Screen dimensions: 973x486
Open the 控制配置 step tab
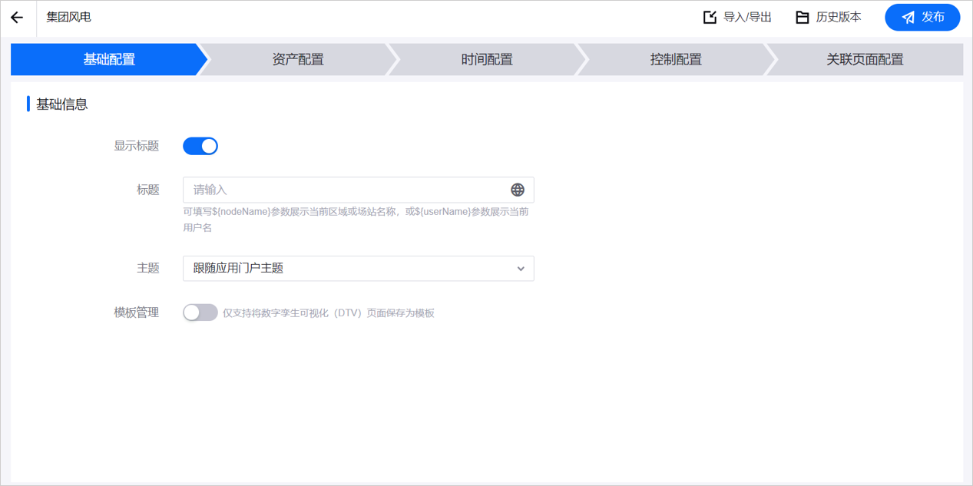pos(676,60)
